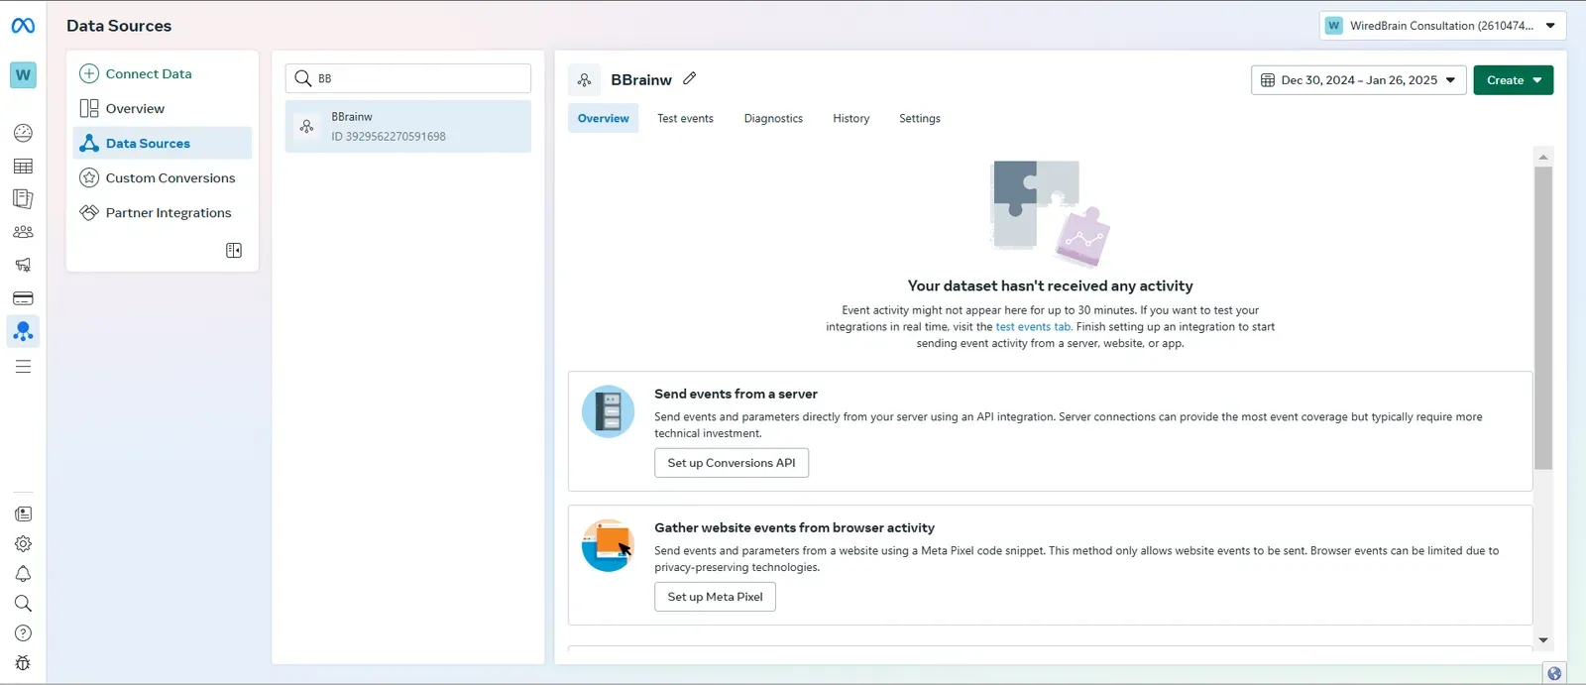Open the campaigns table grid icon

coord(23,167)
